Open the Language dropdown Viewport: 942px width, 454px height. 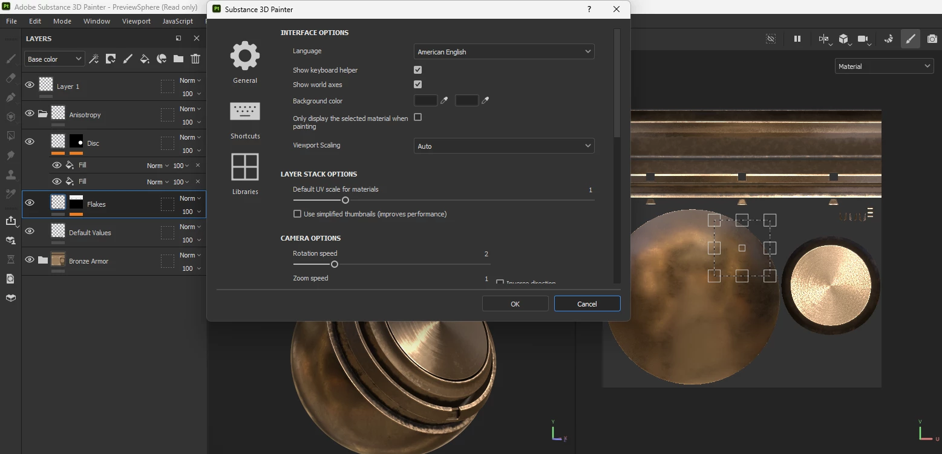point(504,52)
